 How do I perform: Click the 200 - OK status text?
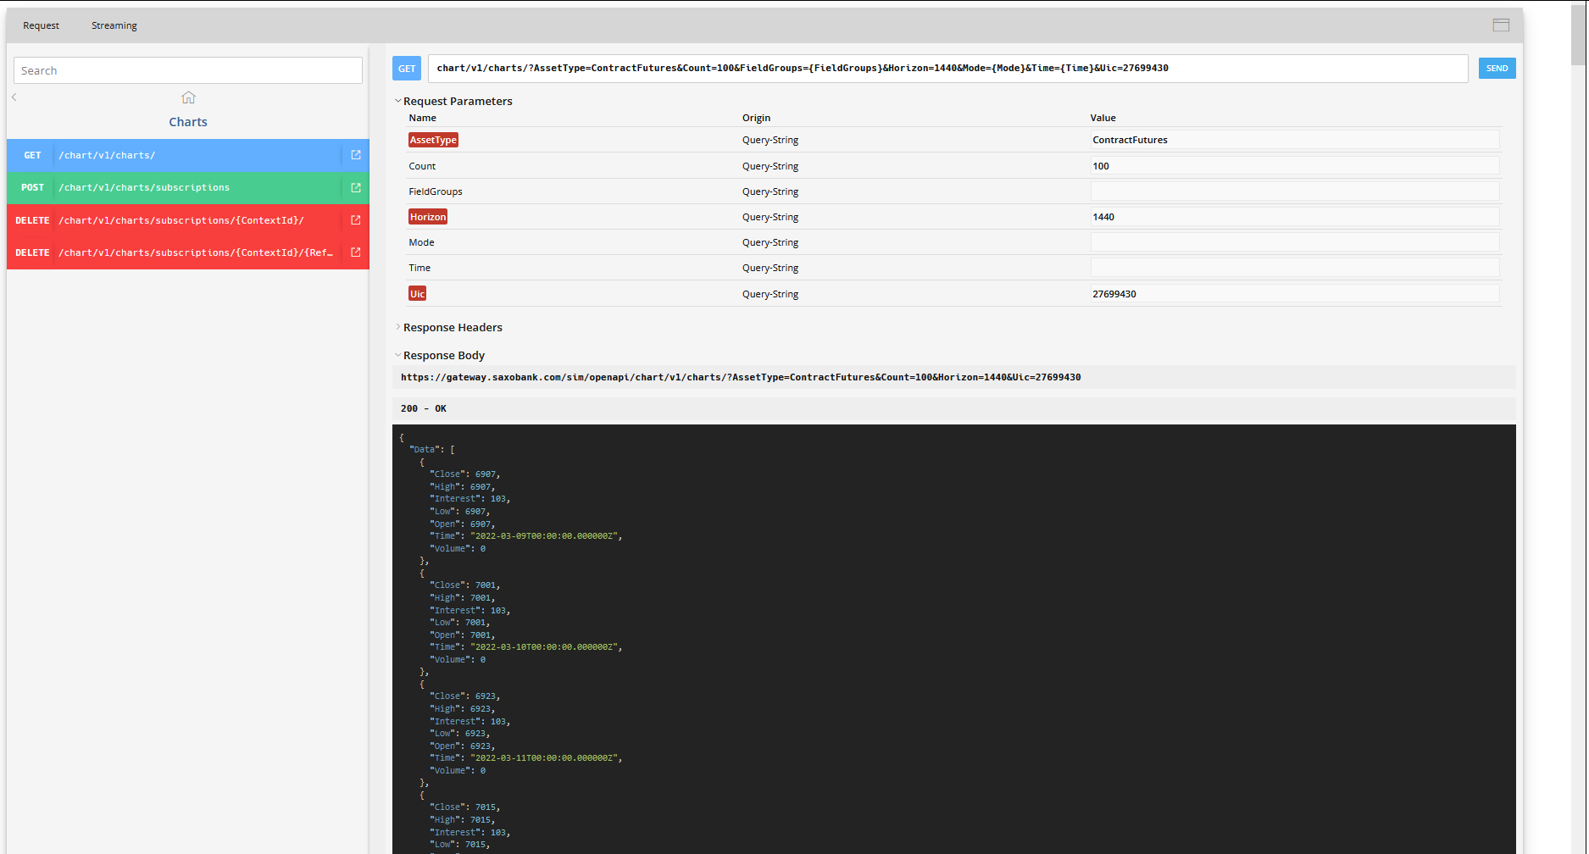[424, 408]
